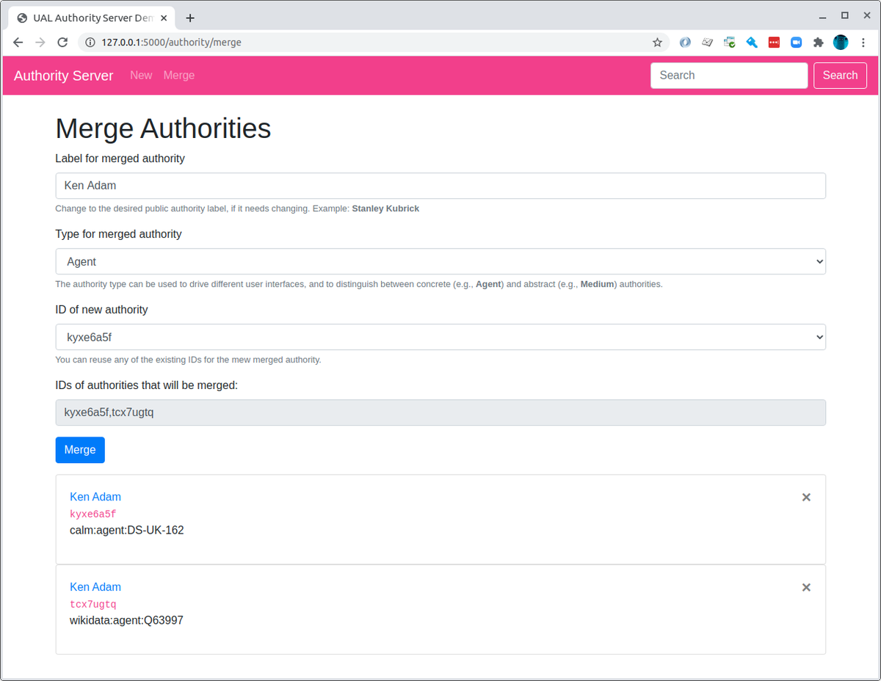Launch the Zoom extension from the toolbar
The width and height of the screenshot is (881, 681).
click(x=796, y=42)
